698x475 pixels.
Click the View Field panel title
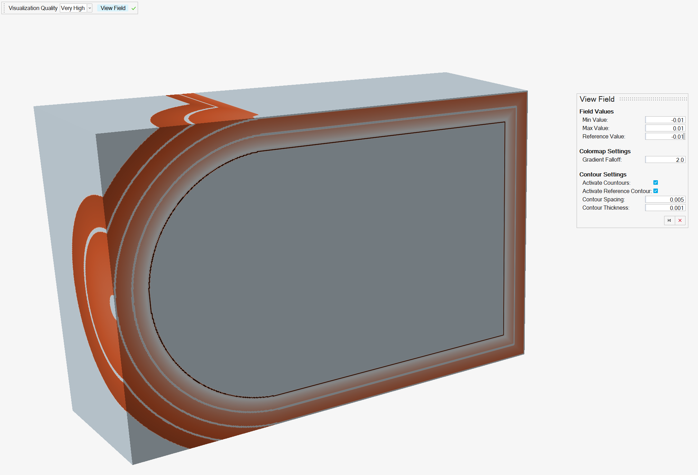pyautogui.click(x=597, y=99)
